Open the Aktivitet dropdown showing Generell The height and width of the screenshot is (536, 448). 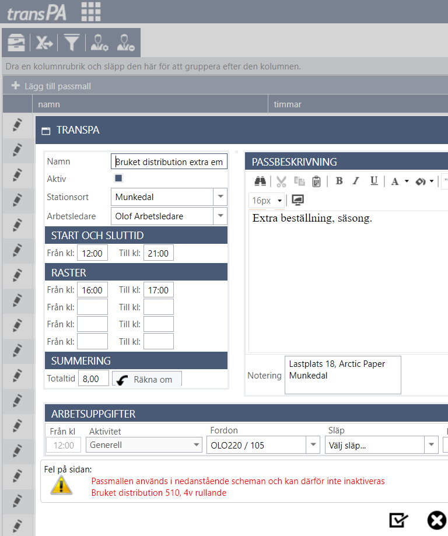144,445
